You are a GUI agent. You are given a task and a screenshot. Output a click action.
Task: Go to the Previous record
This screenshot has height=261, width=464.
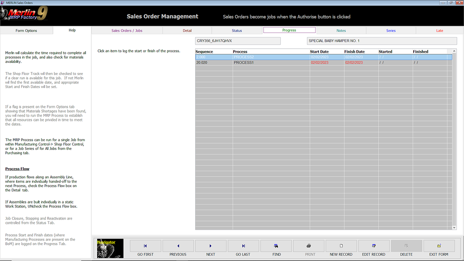click(178, 246)
